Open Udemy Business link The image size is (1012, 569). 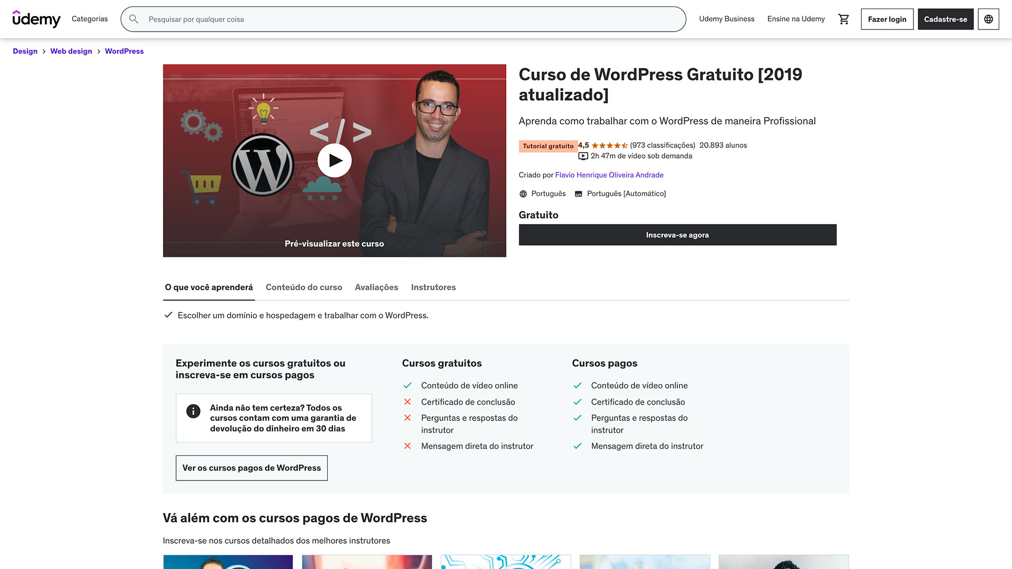[726, 19]
